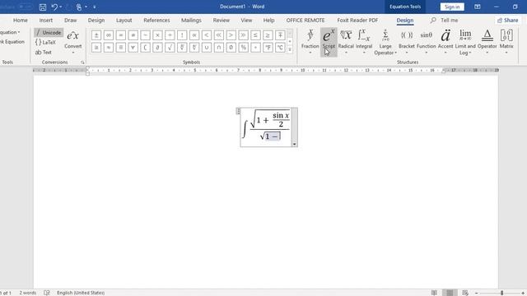Open the Insert tab
Screen dimensions: 527x296
(46, 21)
